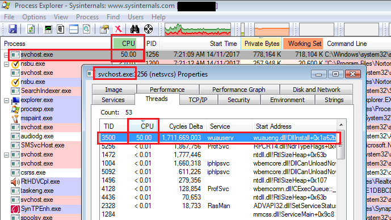Switch to the Environment tab

coord(287,100)
